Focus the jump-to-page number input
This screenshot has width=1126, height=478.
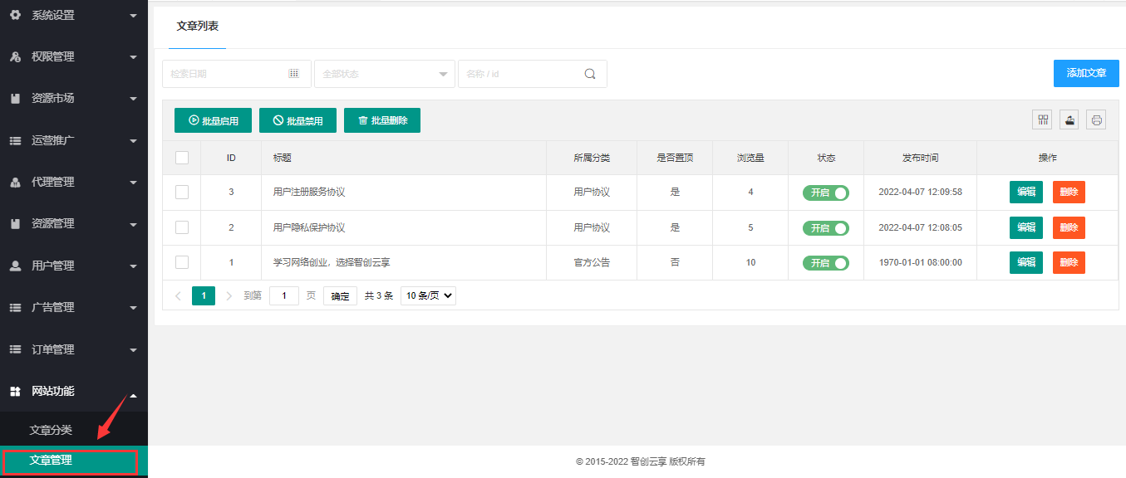(x=284, y=295)
